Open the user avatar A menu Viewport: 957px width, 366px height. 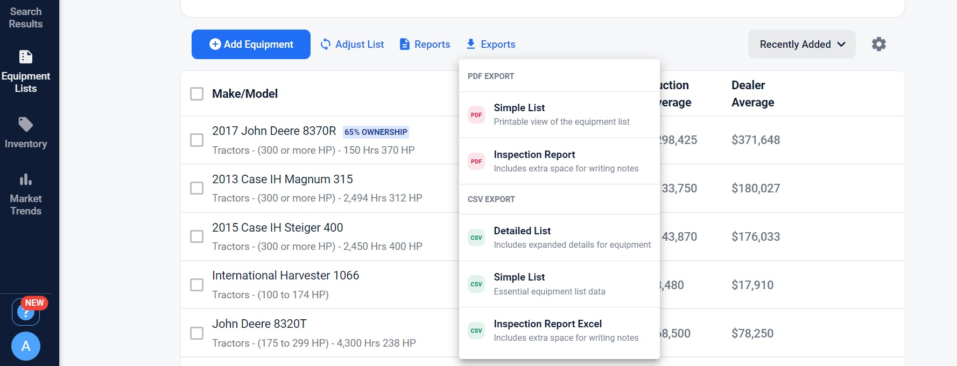pos(26,346)
